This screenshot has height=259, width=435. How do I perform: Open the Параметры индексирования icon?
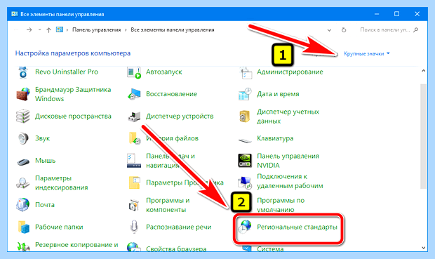pyautogui.click(x=22, y=183)
